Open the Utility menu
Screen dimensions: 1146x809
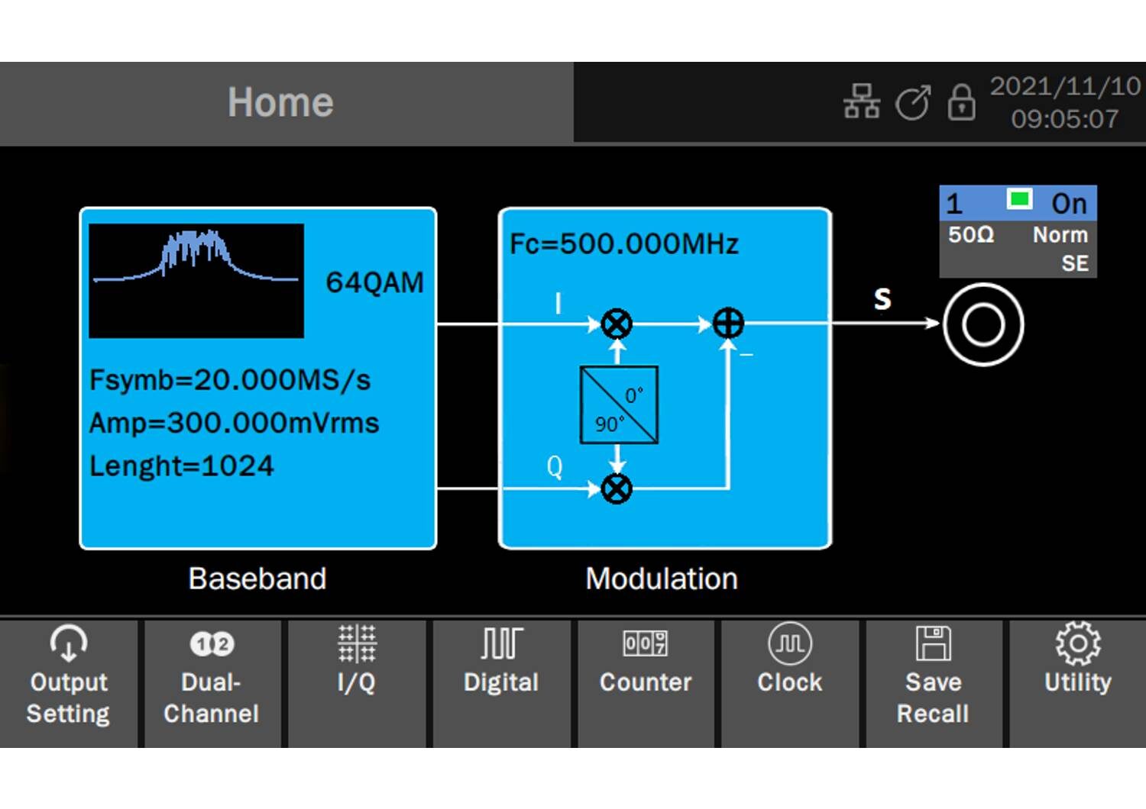[1078, 684]
